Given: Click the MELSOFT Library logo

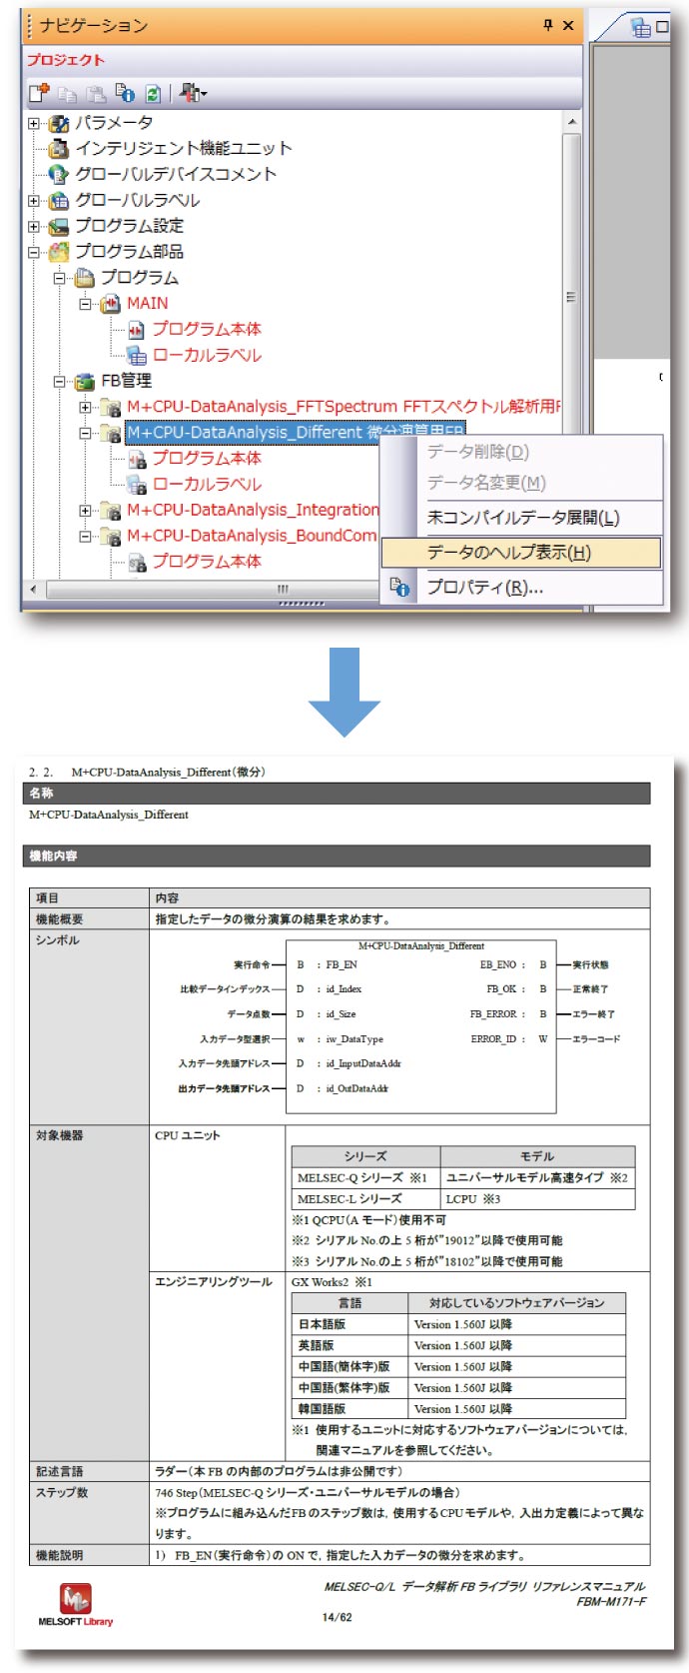Looking at the screenshot, I should tap(76, 1606).
